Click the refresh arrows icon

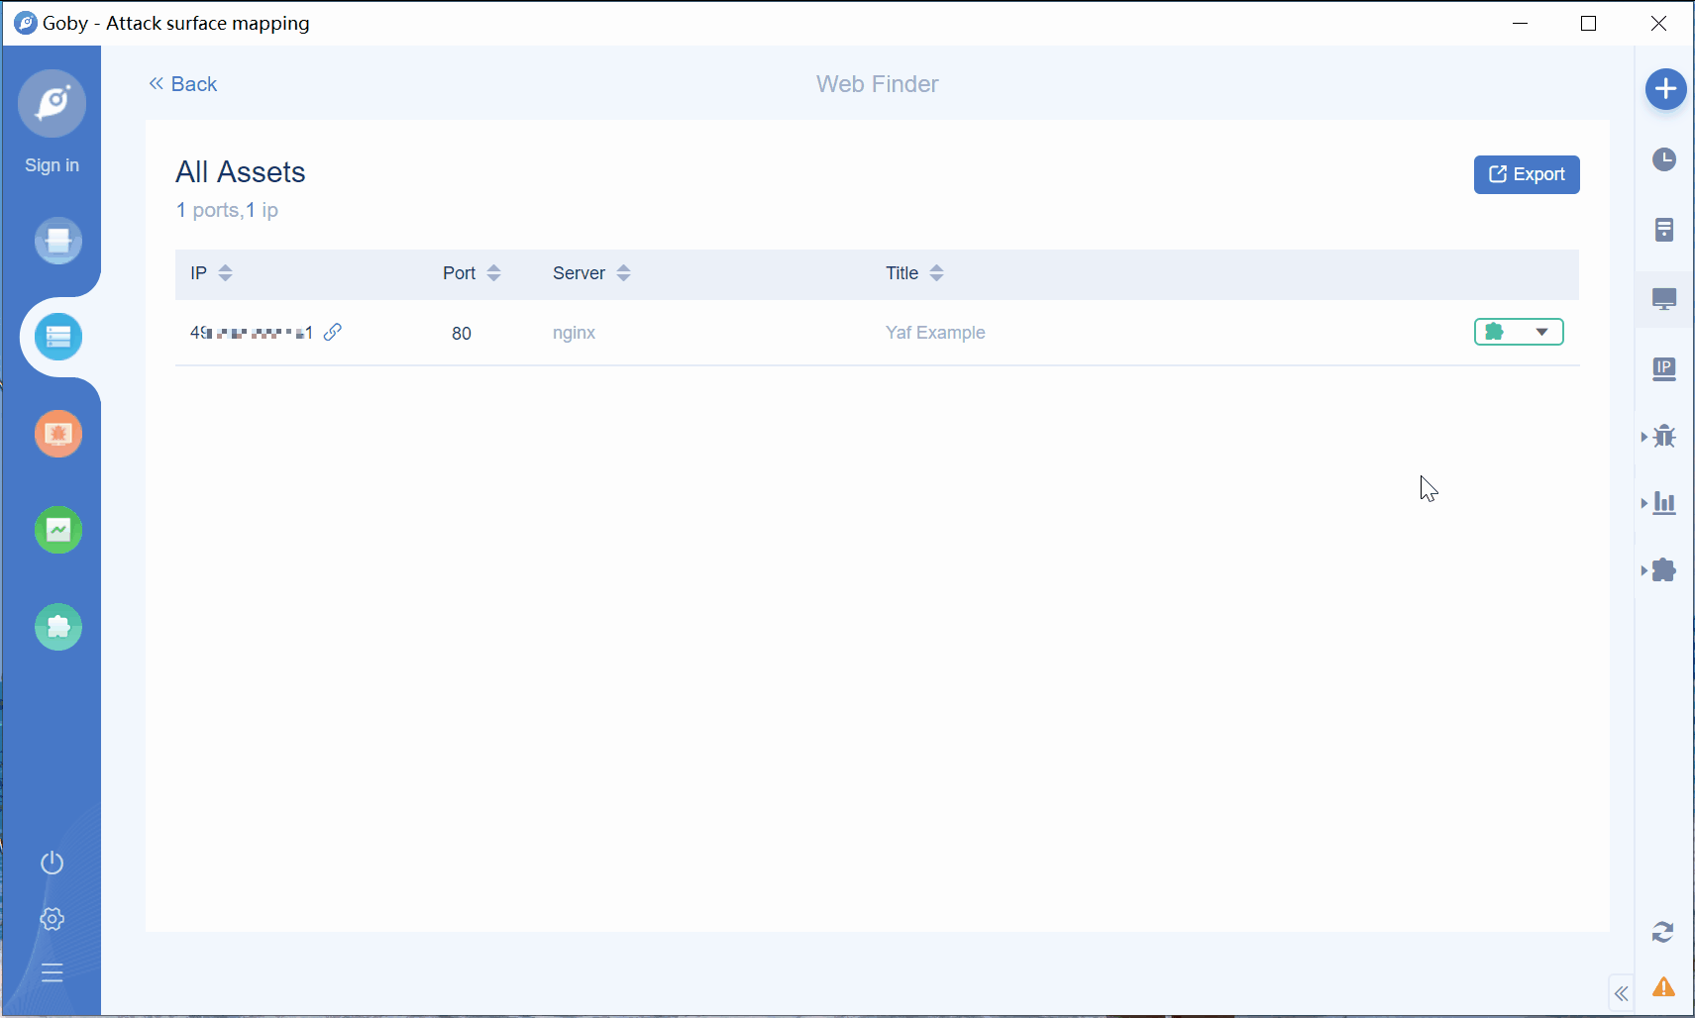pos(1663,932)
